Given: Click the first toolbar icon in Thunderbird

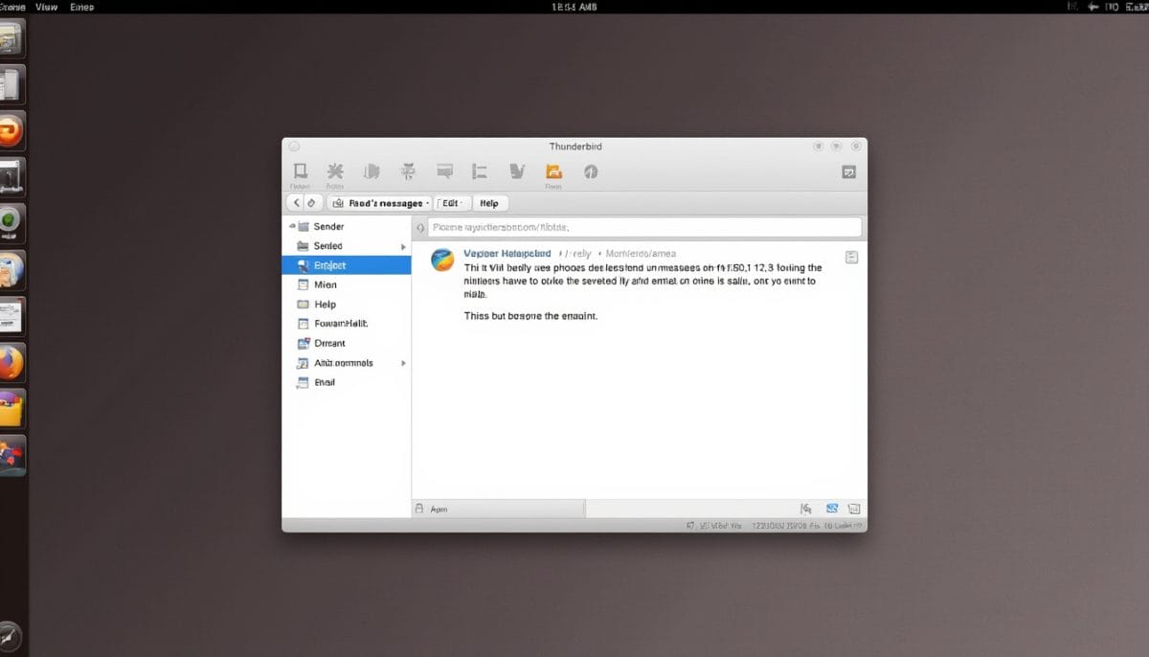Looking at the screenshot, I should pos(300,171).
